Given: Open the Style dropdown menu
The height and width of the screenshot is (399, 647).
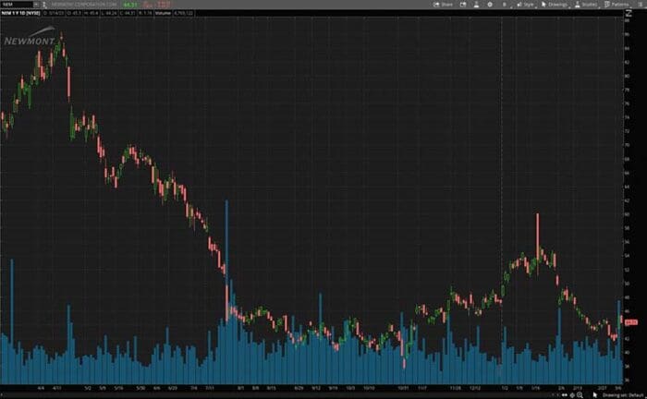Looking at the screenshot, I should coord(526,5).
